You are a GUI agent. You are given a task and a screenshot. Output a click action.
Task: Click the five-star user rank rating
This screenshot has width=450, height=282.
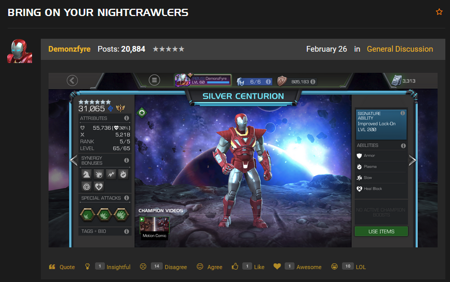click(x=168, y=49)
